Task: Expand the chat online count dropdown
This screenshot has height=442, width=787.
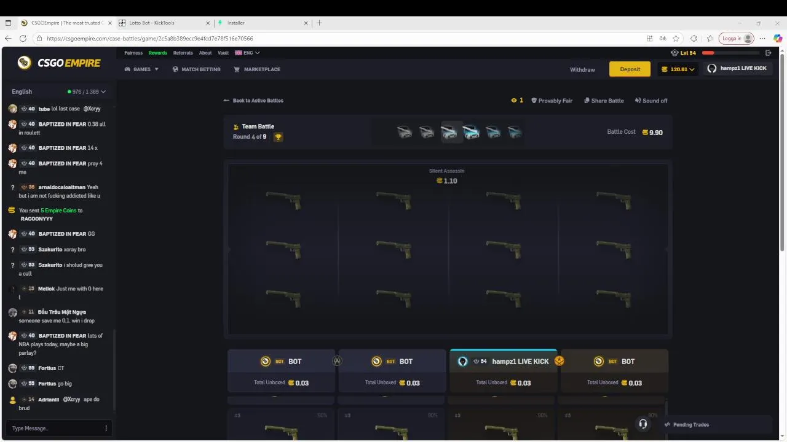Action: click(x=87, y=91)
